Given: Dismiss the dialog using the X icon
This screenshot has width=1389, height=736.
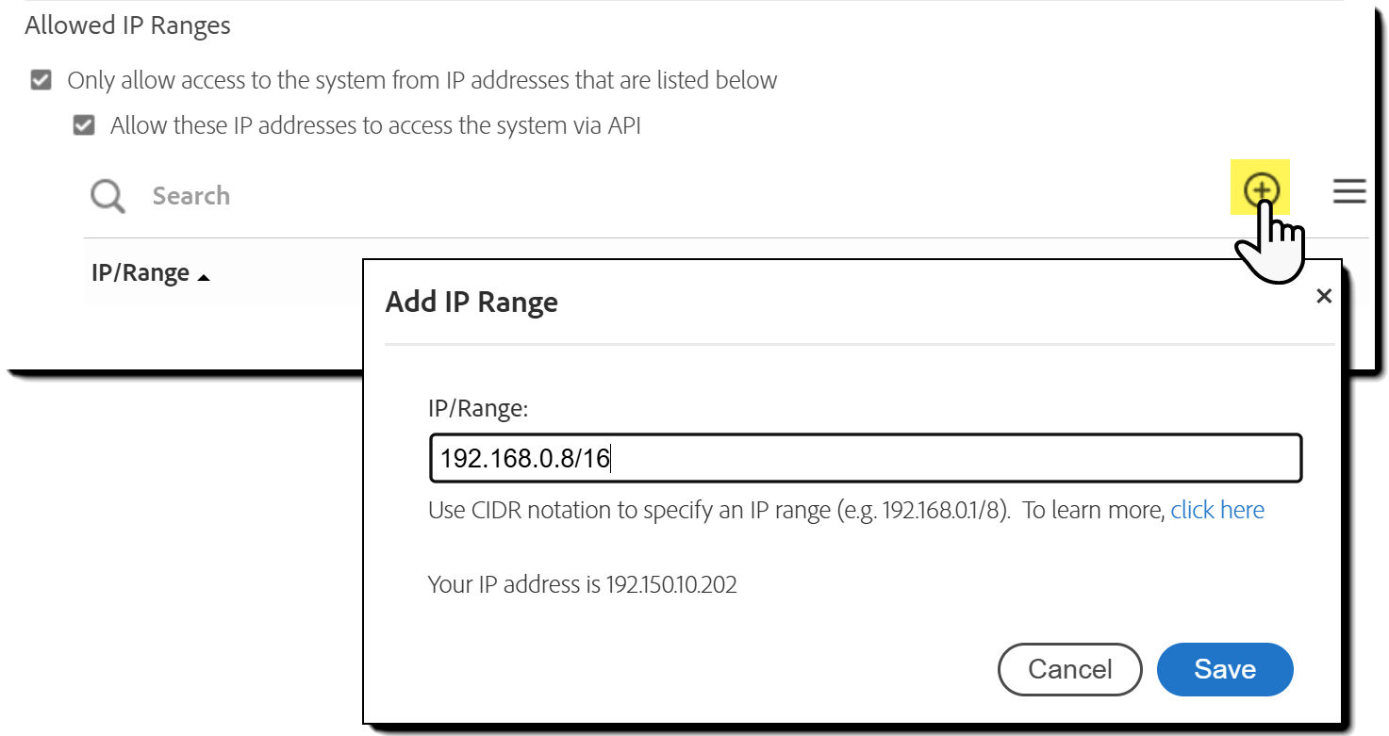Looking at the screenshot, I should pos(1324,296).
